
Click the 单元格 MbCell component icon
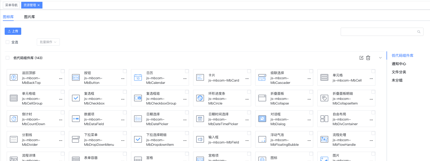click(324, 77)
